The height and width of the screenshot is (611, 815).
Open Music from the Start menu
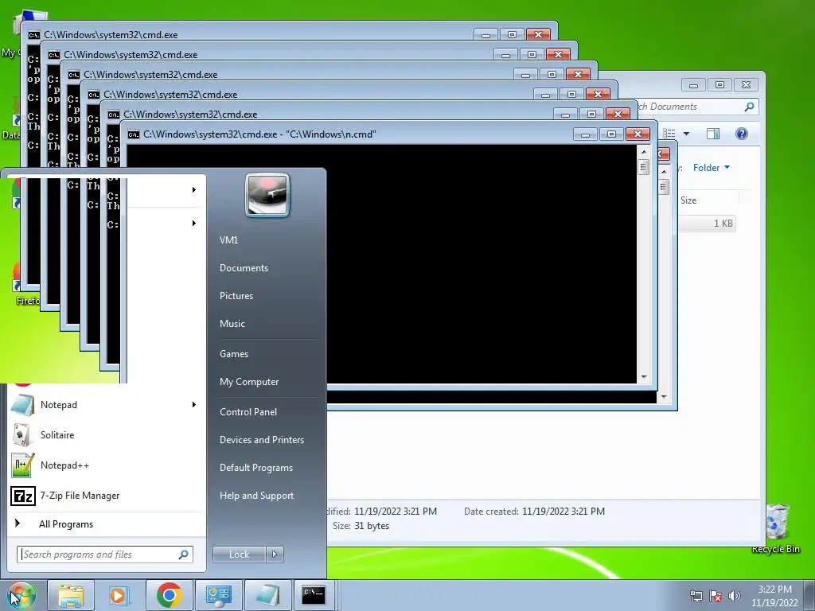[232, 324]
